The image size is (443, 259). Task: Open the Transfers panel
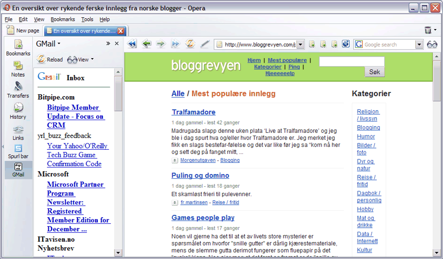18,90
